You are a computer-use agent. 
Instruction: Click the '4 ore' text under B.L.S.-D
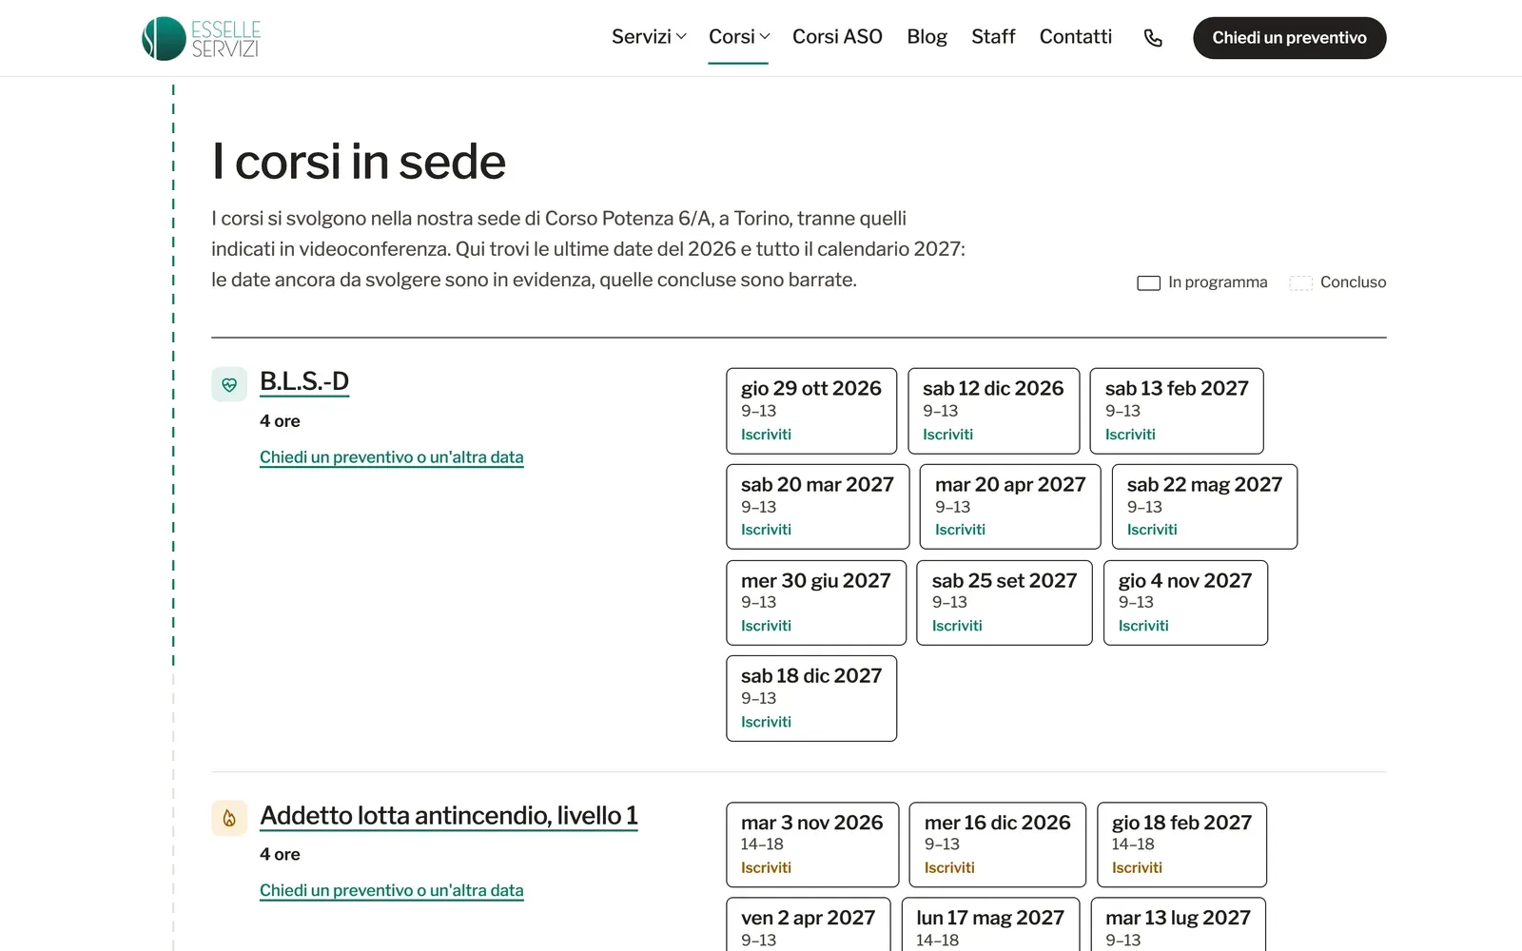point(280,421)
